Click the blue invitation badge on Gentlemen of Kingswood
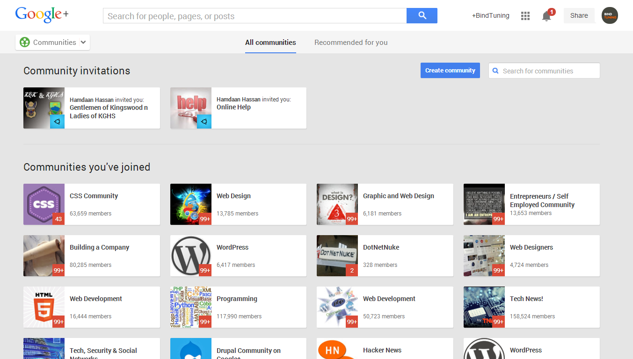Image resolution: width=633 pixels, height=359 pixels. point(58,122)
